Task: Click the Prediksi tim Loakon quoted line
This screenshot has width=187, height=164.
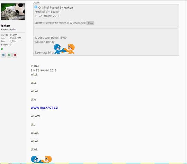Action: [47, 12]
